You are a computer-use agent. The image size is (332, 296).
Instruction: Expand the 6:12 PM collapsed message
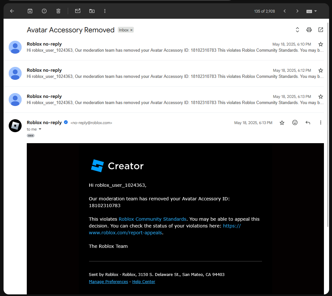pyautogui.click(x=164, y=73)
